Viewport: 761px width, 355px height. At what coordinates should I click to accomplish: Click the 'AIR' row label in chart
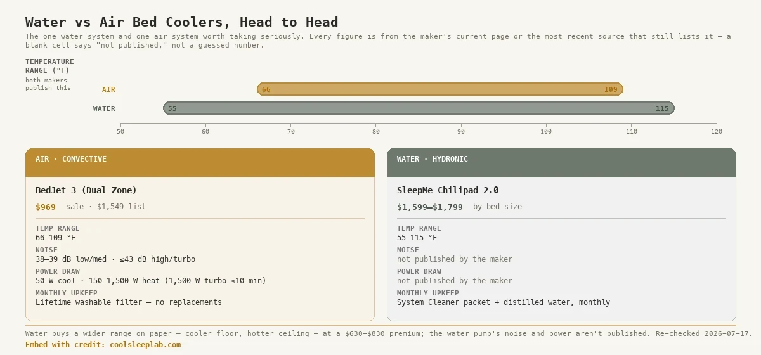click(x=108, y=89)
